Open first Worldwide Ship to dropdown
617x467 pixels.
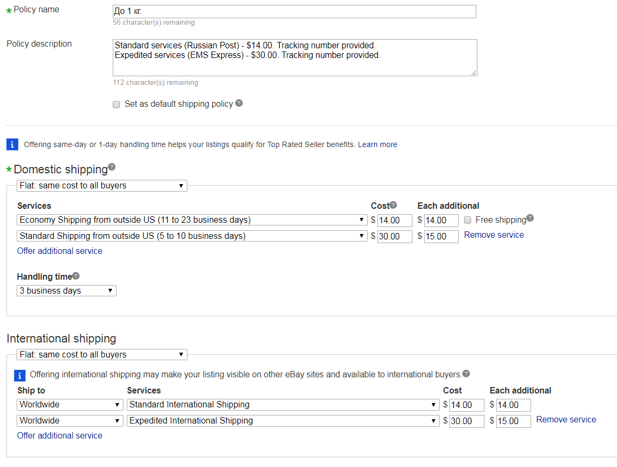(x=70, y=405)
